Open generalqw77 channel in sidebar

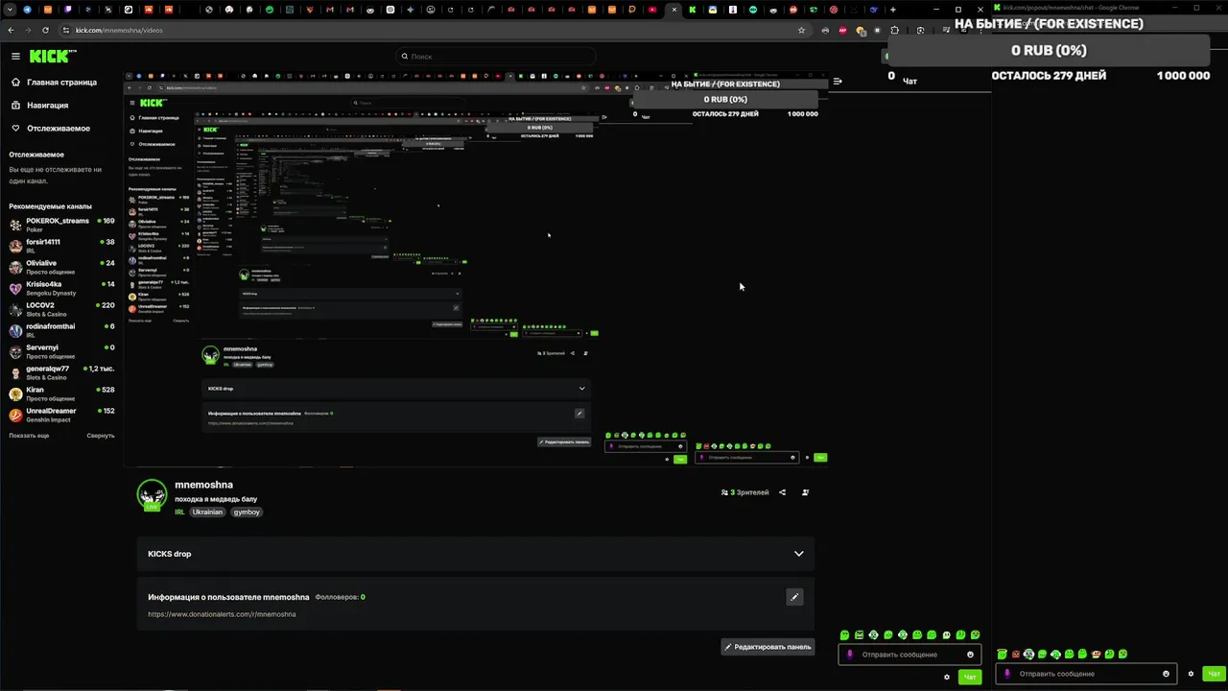click(61, 372)
